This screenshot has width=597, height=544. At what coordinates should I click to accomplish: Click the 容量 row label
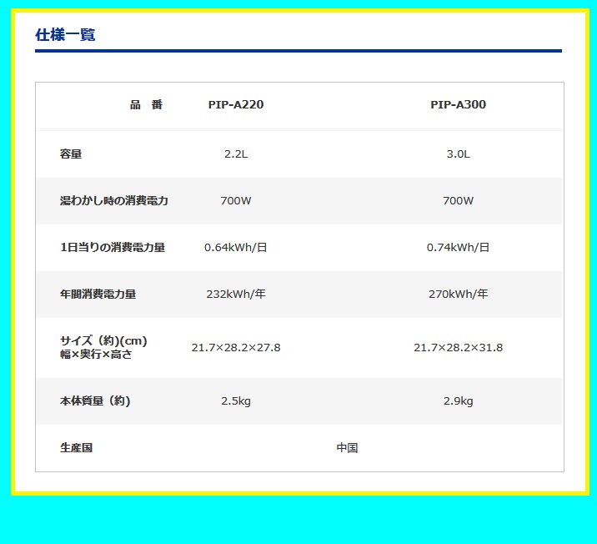(x=71, y=154)
